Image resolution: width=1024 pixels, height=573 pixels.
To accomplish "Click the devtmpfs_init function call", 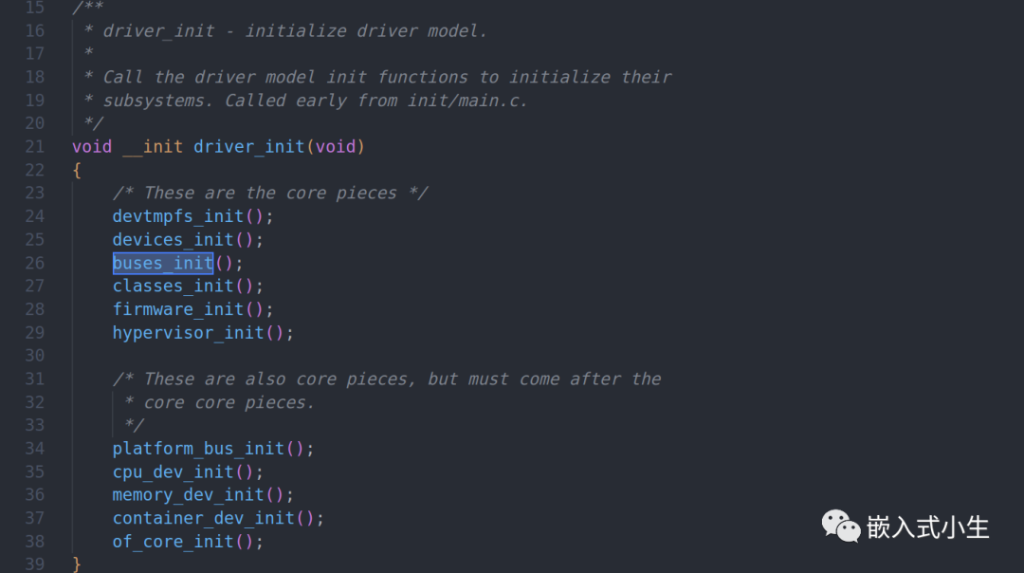I will (x=178, y=216).
